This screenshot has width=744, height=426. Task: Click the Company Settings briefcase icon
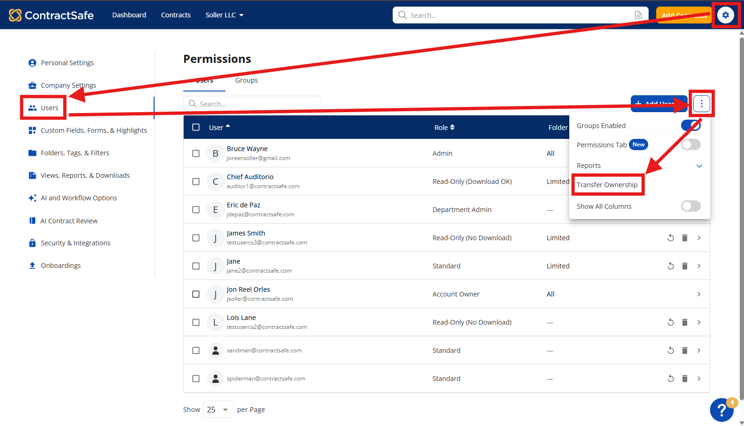pyautogui.click(x=32, y=85)
